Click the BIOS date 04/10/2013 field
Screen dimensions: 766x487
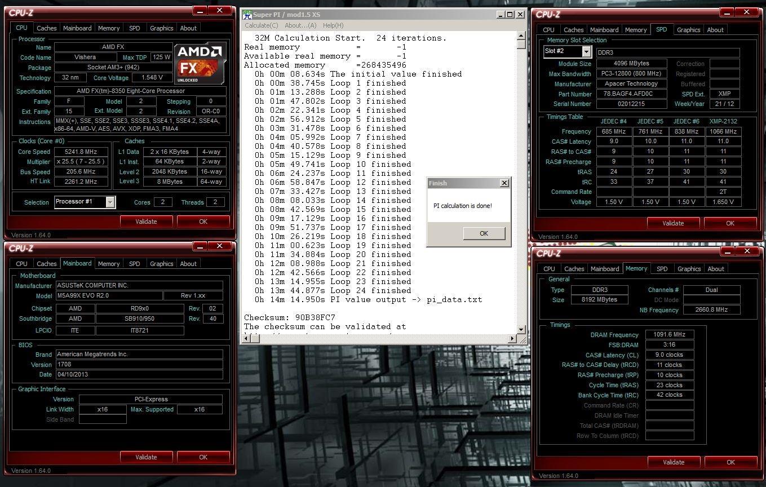point(139,374)
